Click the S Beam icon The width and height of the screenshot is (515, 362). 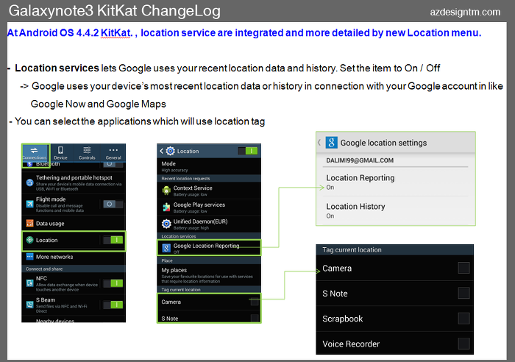pos(30,305)
